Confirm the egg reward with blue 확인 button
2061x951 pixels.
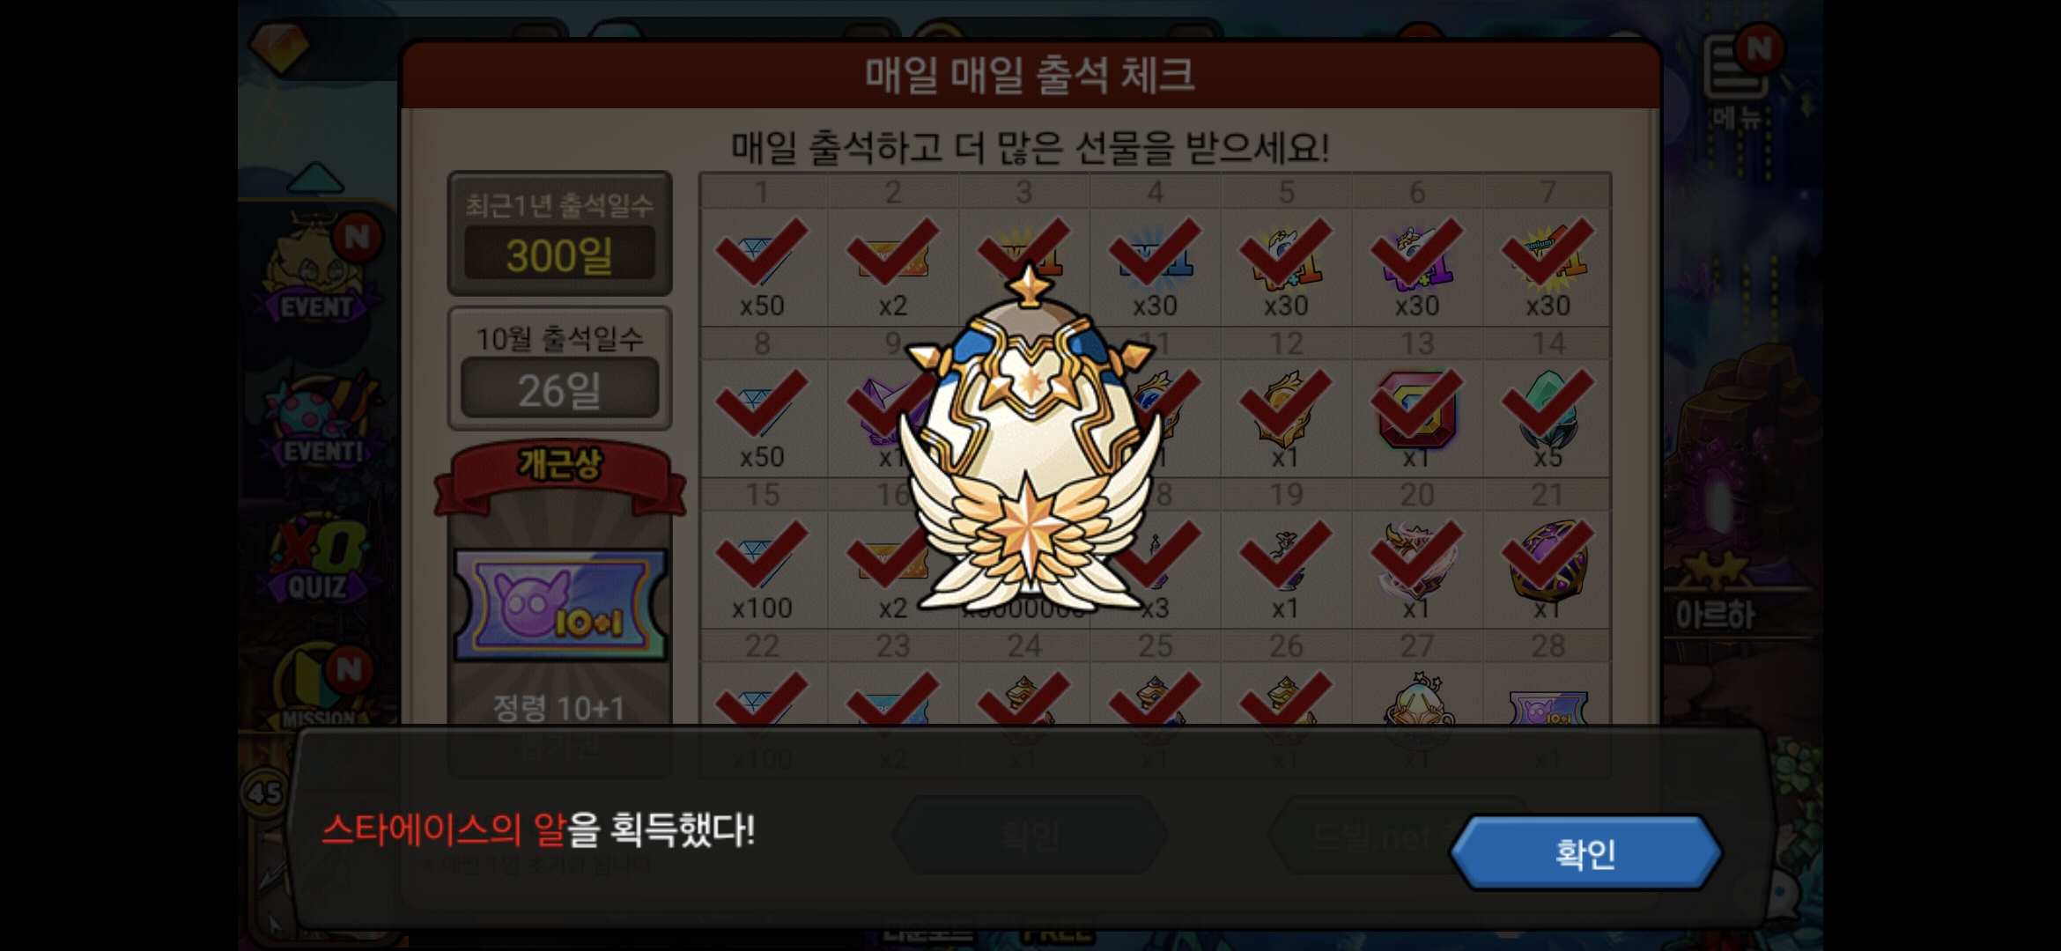[x=1585, y=852]
